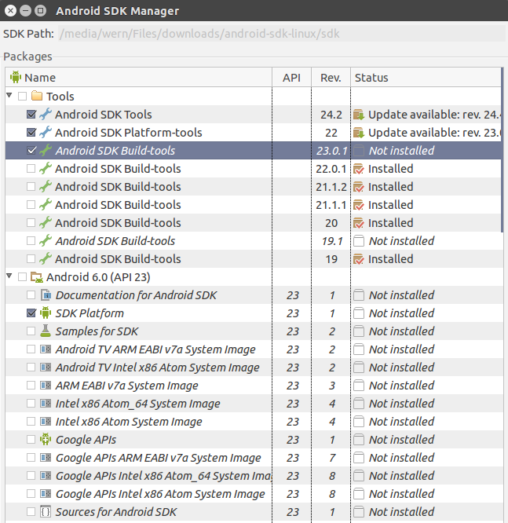Click the SDK Path text field
Image resolution: width=508 pixels, height=523 pixels.
click(x=279, y=34)
